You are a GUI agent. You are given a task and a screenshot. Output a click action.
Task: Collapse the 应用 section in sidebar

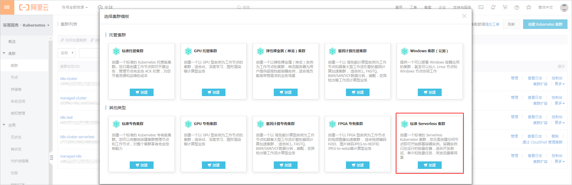click(4, 125)
